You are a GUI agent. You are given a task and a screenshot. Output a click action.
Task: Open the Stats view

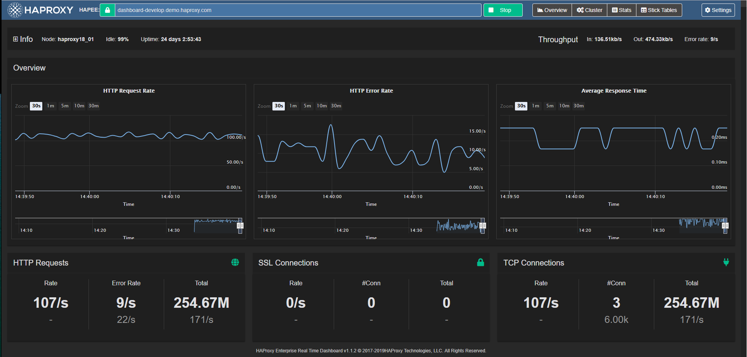[x=622, y=10]
